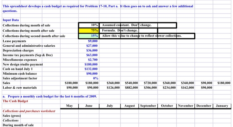
Task: Click the italic 'Collections' row label
Action: coord(11,120)
